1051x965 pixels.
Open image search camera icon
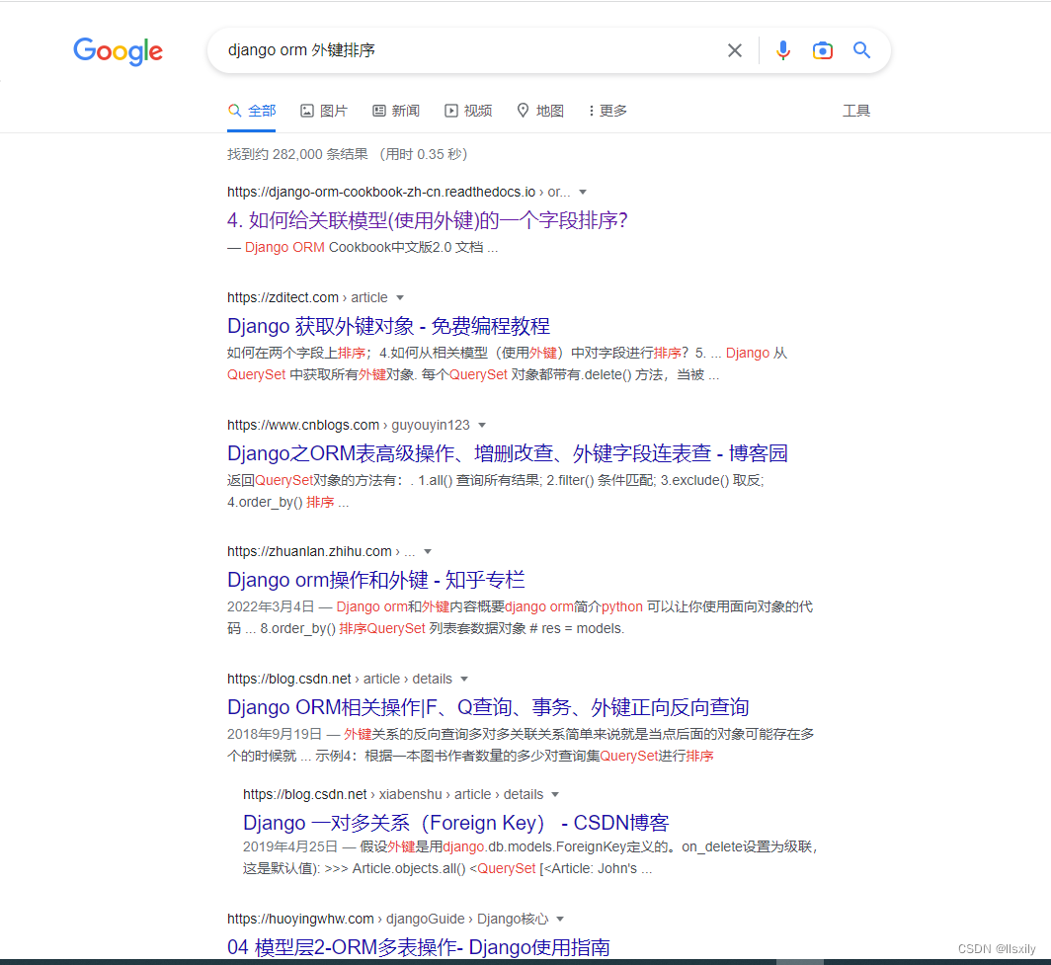click(x=823, y=50)
